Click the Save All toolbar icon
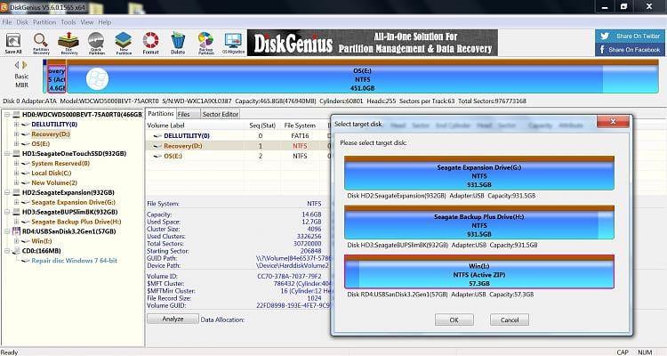The image size is (667, 356). tap(13, 44)
